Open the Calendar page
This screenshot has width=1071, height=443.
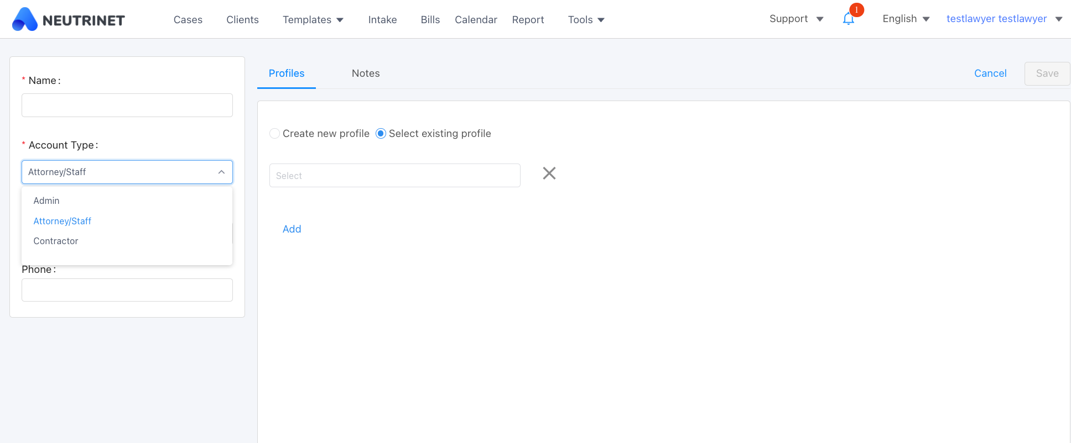(x=476, y=20)
